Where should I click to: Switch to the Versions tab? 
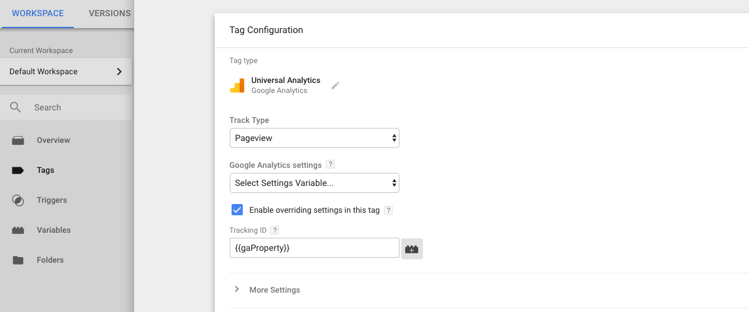(110, 13)
